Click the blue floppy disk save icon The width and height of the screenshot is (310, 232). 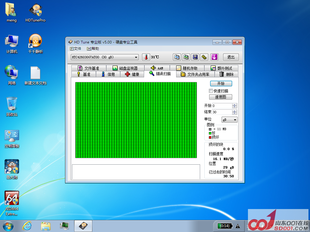[195, 57]
